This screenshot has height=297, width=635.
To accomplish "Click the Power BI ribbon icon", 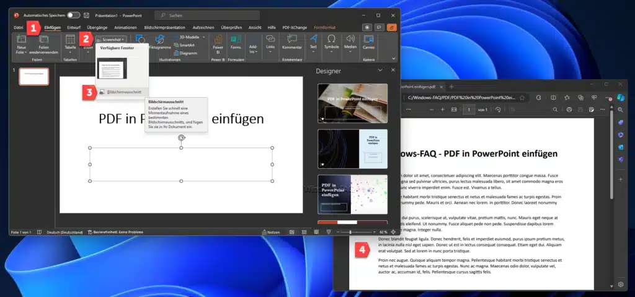I will 218,39.
